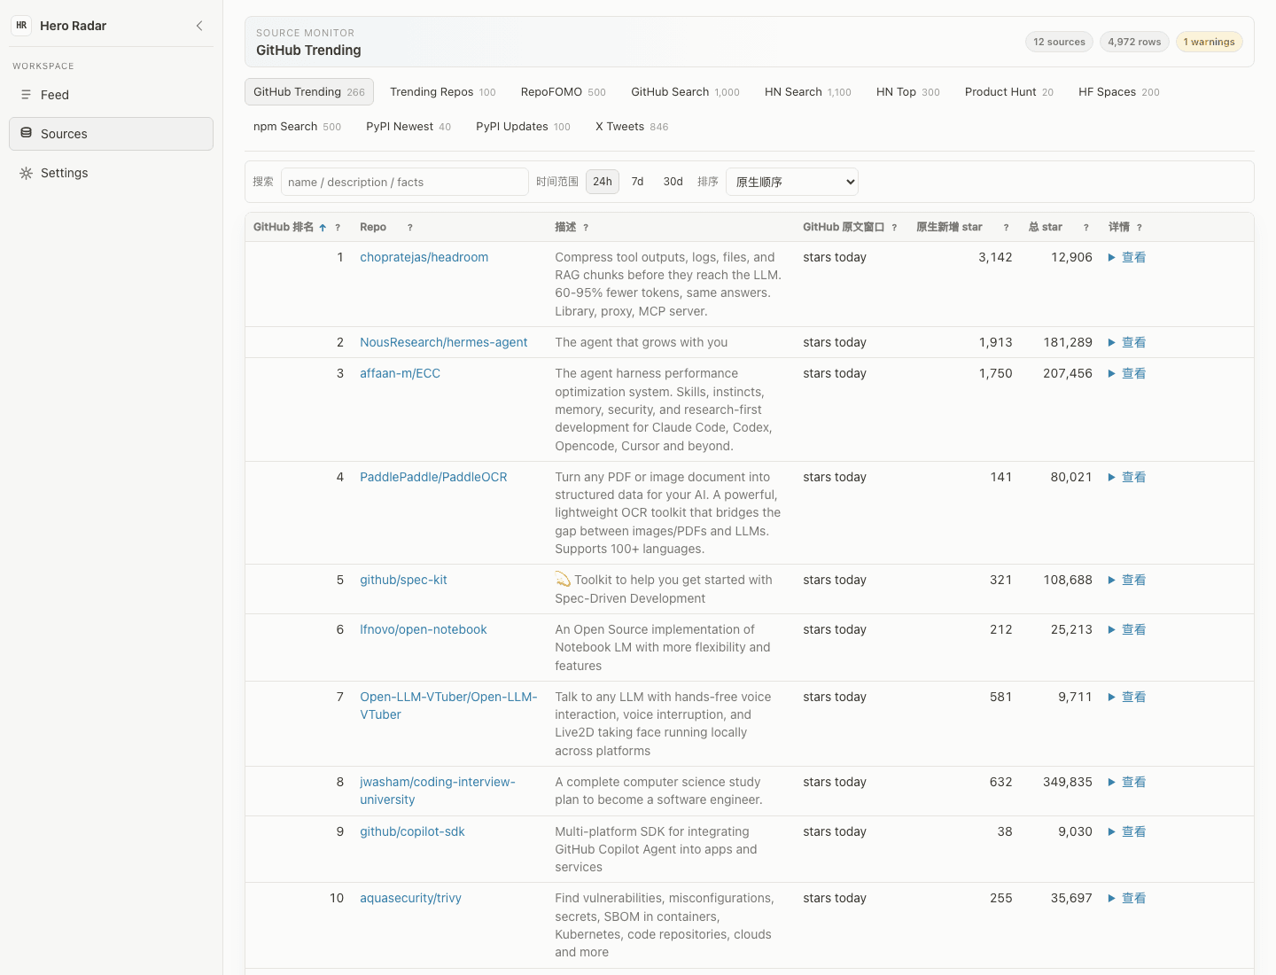Select the 24h time range
This screenshot has height=975, width=1276.
603,182
